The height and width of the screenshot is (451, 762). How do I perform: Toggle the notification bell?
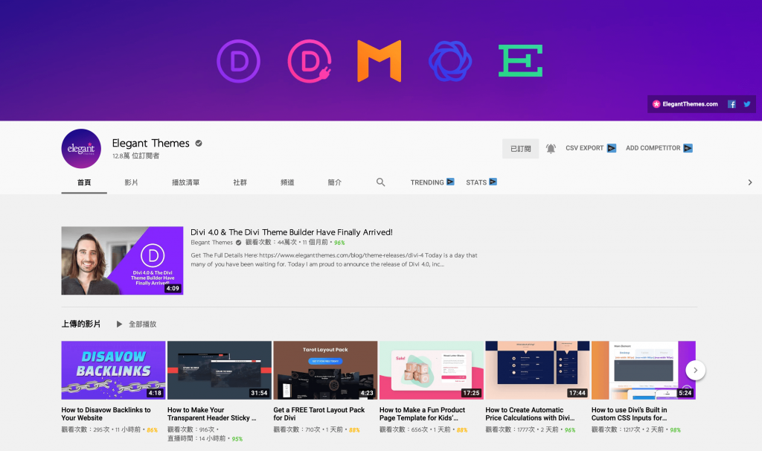pyautogui.click(x=551, y=149)
